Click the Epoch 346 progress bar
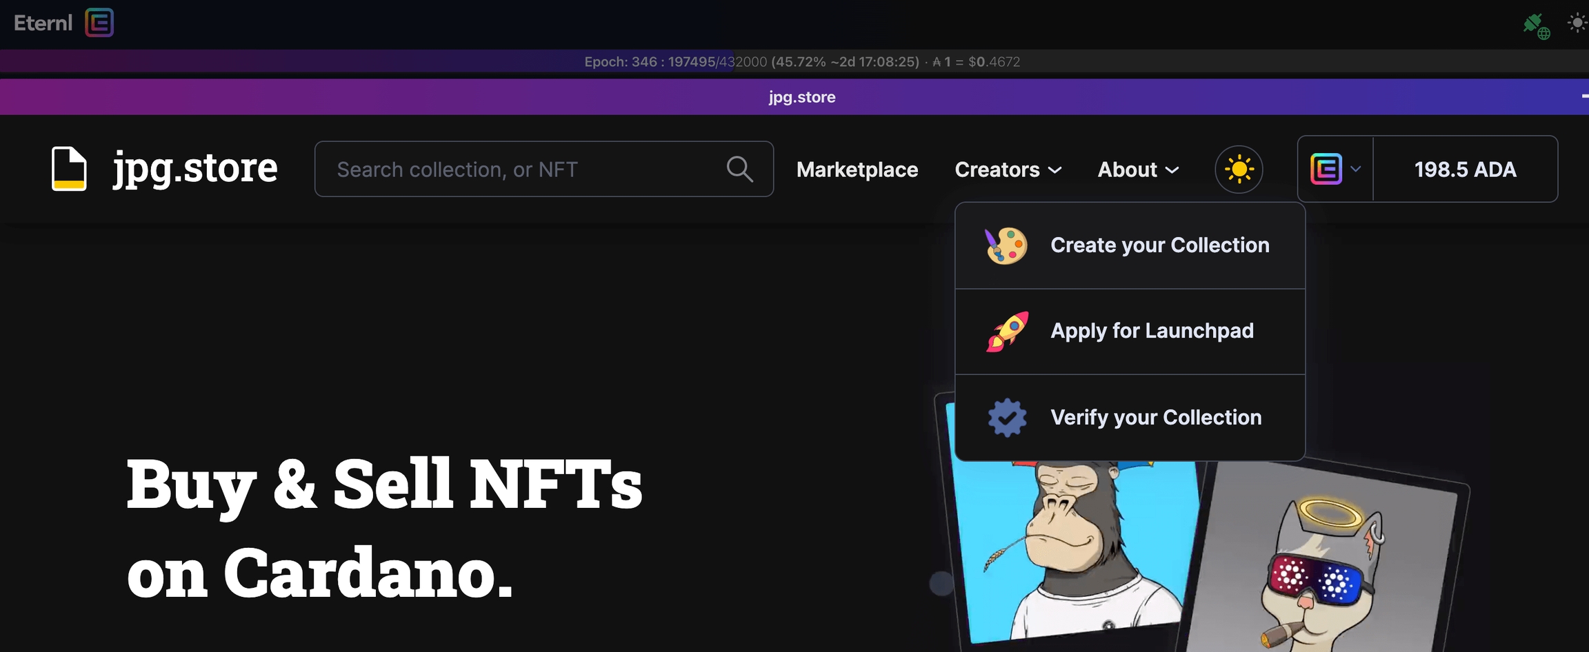The width and height of the screenshot is (1589, 652). 801,62
